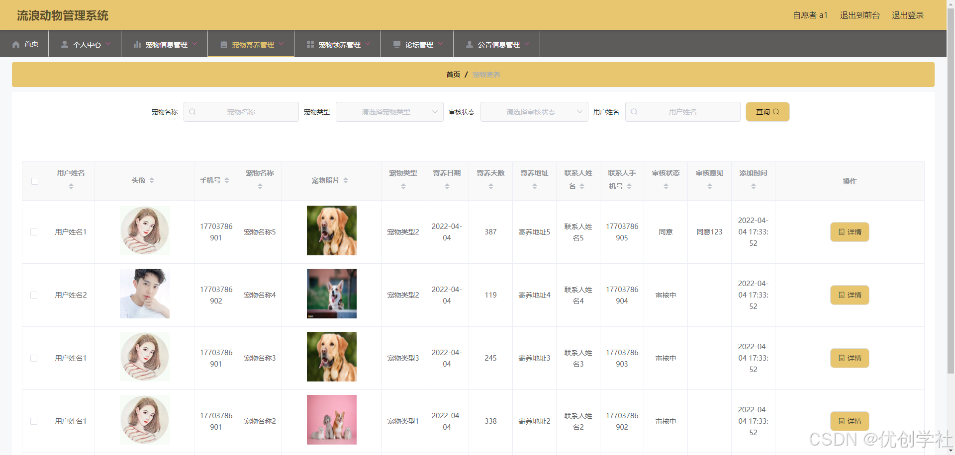The width and height of the screenshot is (955, 455).
Task: Expand the 公告信息管理 menu chevron
Action: tap(527, 44)
